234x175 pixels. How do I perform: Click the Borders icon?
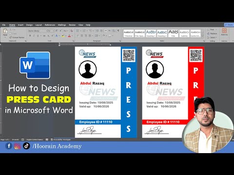tap(110, 35)
